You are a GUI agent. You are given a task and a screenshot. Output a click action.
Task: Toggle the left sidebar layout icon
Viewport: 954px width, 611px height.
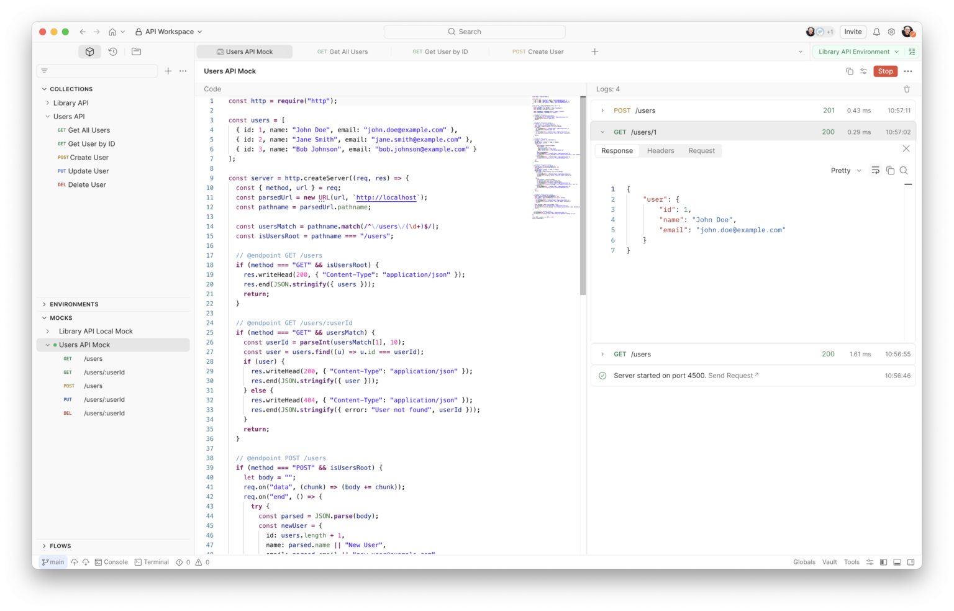tap(883, 562)
